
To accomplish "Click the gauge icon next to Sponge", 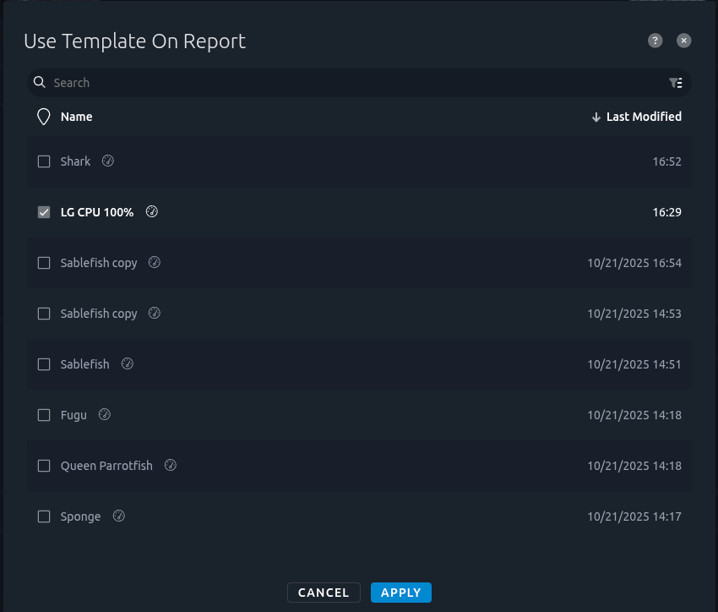I will coord(118,516).
